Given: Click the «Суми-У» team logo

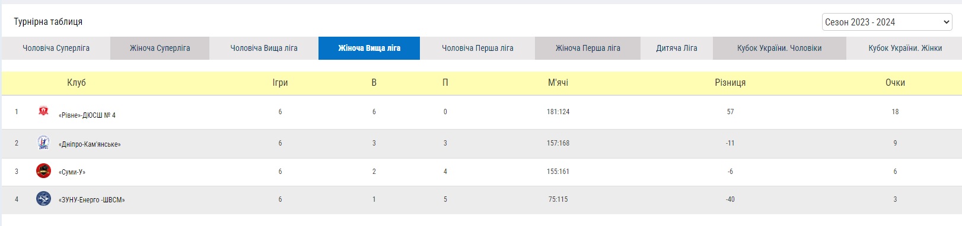Looking at the screenshot, I should pyautogui.click(x=43, y=171).
